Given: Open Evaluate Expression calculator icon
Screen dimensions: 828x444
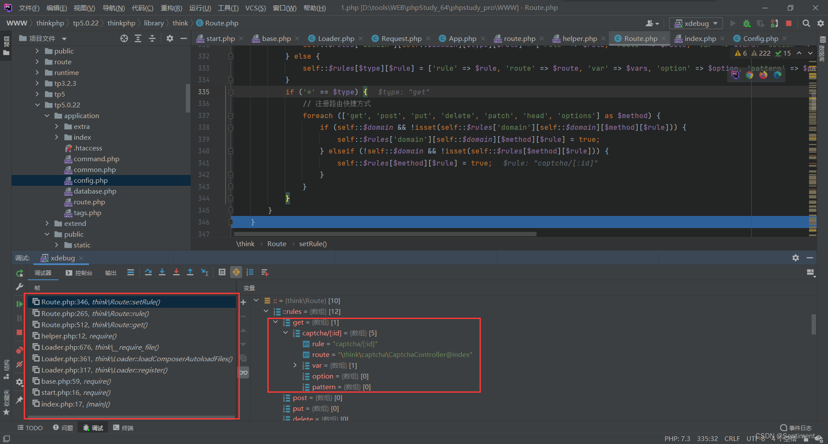Looking at the screenshot, I should (222, 272).
